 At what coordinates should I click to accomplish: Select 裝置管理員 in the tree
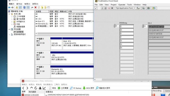click(21, 27)
